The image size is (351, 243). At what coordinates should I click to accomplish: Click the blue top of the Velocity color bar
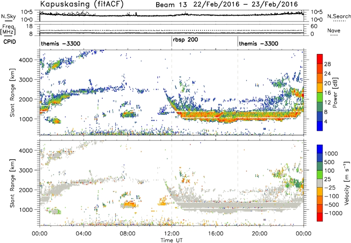tap(320, 149)
